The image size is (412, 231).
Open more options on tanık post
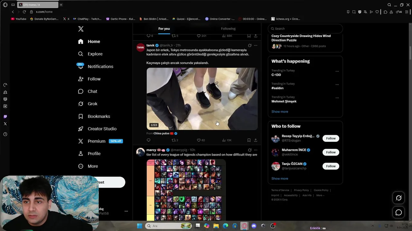(256, 46)
